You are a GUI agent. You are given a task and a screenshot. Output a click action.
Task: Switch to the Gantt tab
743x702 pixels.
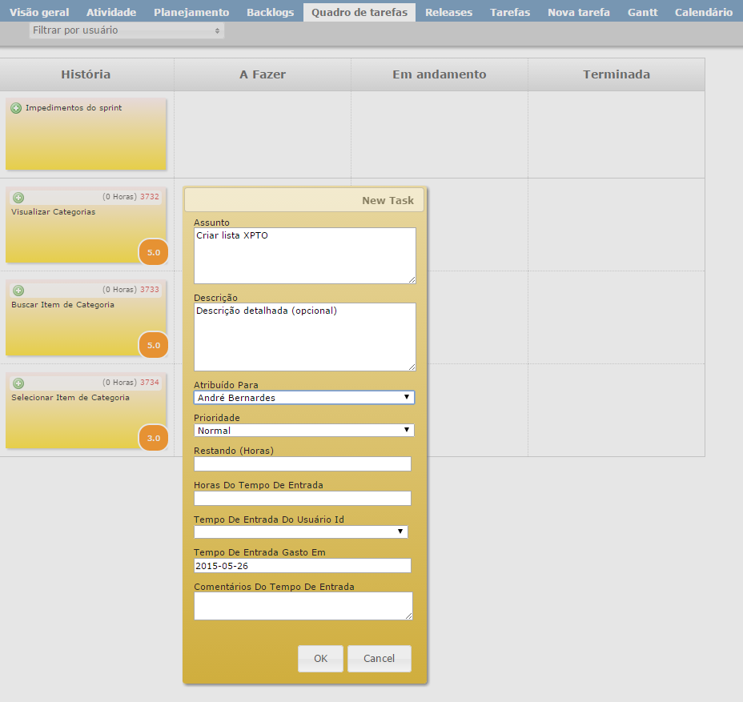[643, 12]
